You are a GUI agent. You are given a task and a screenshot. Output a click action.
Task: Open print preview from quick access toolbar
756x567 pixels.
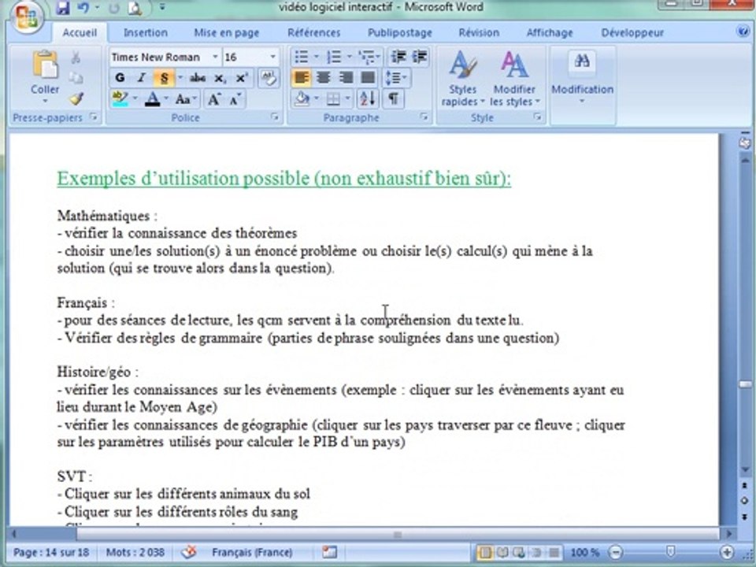pyautogui.click(x=135, y=8)
